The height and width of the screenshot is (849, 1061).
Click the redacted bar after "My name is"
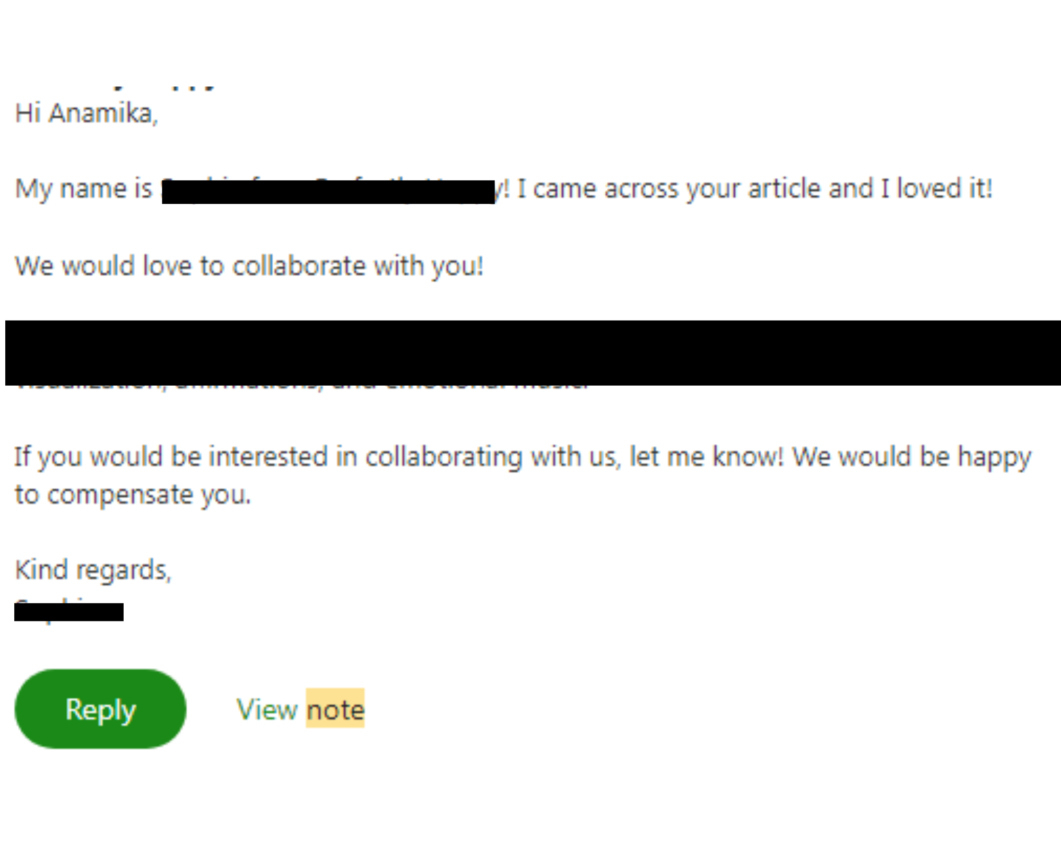tap(328, 192)
